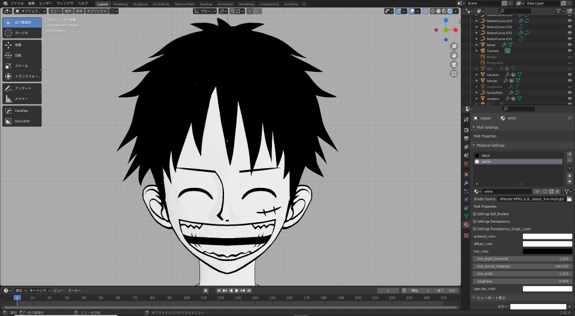Open the Particles properties tab
Viewport: 575px width, 316px height.
point(466,191)
